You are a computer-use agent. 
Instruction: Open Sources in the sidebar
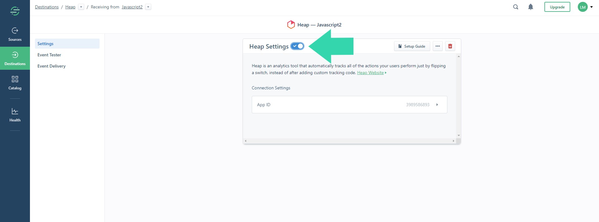[x=15, y=34]
